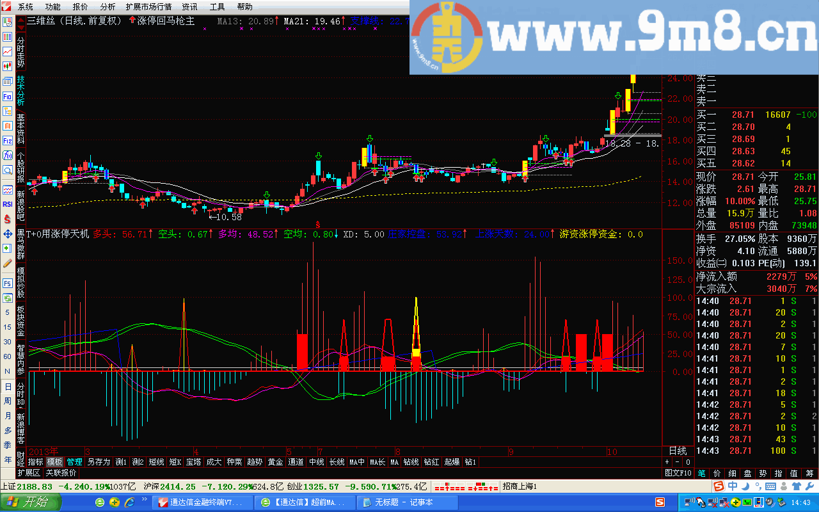The image size is (819, 512).
Task: Select the candlestick chart icon in sidebar
Action: point(8,67)
